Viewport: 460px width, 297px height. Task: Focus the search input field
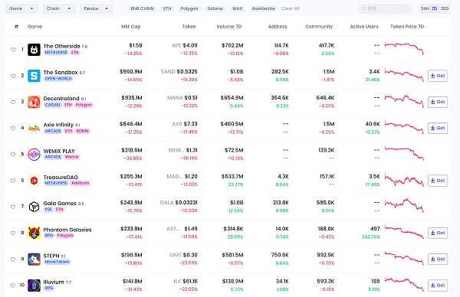click(385, 8)
